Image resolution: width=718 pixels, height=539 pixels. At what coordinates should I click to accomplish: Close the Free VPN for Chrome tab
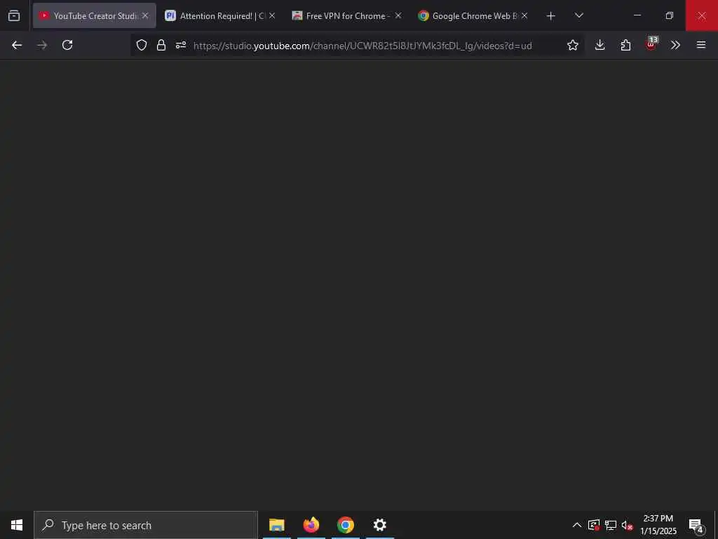(398, 15)
